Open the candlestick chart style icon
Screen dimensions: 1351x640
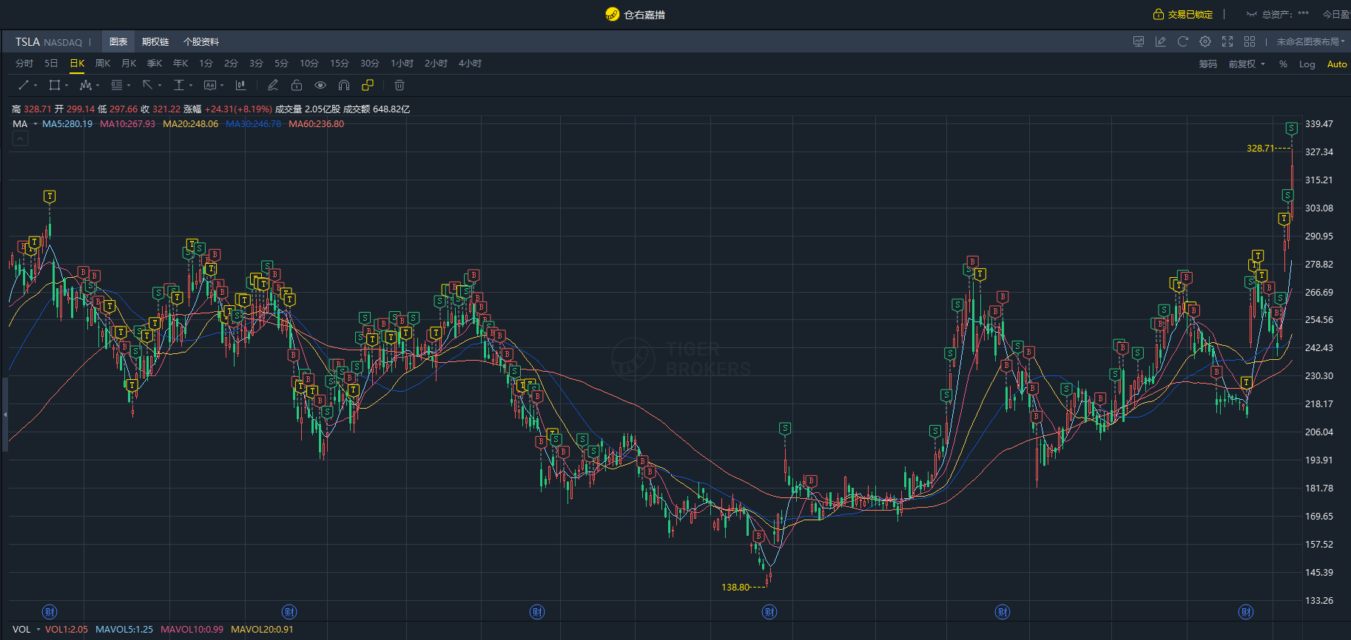pos(240,85)
